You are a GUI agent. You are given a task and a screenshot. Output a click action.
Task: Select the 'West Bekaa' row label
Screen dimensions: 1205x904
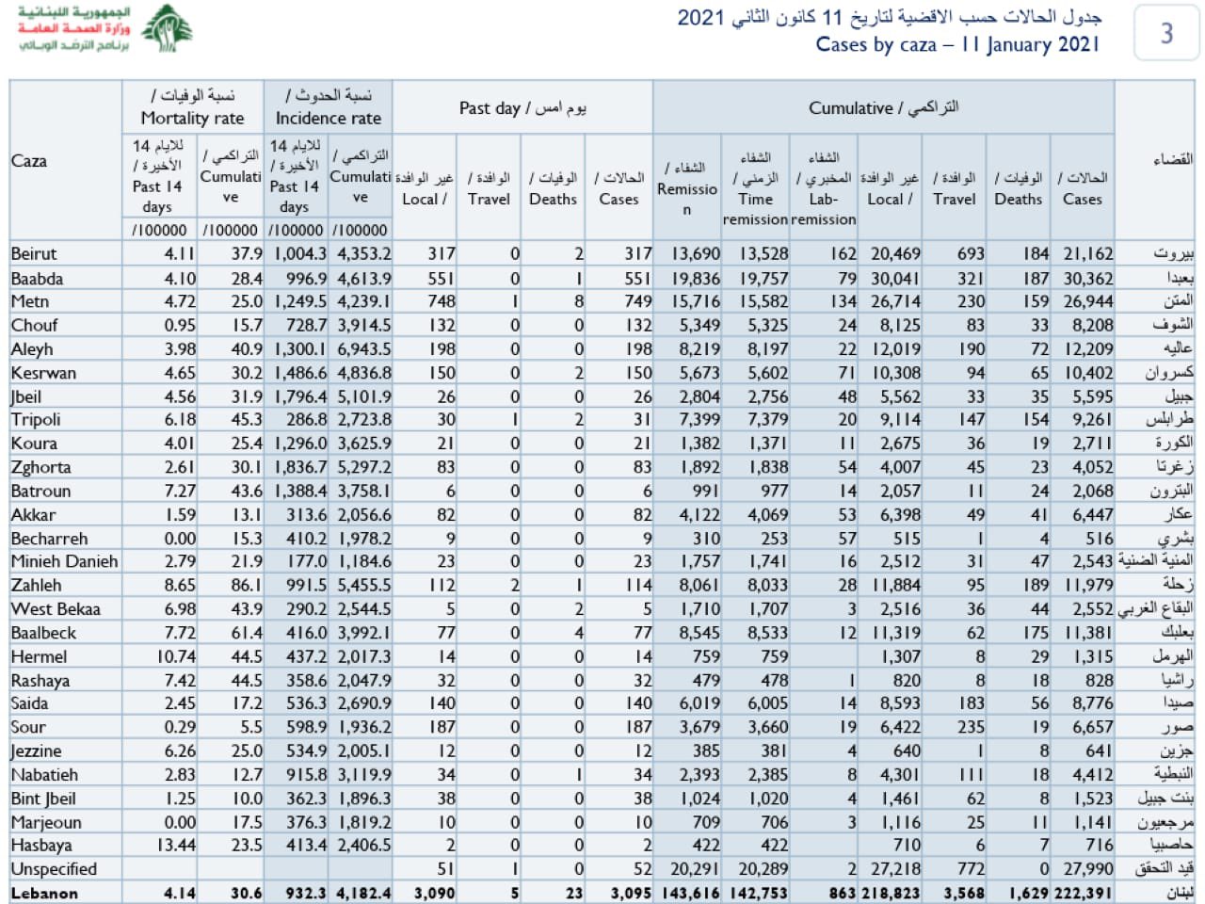pos(56,609)
